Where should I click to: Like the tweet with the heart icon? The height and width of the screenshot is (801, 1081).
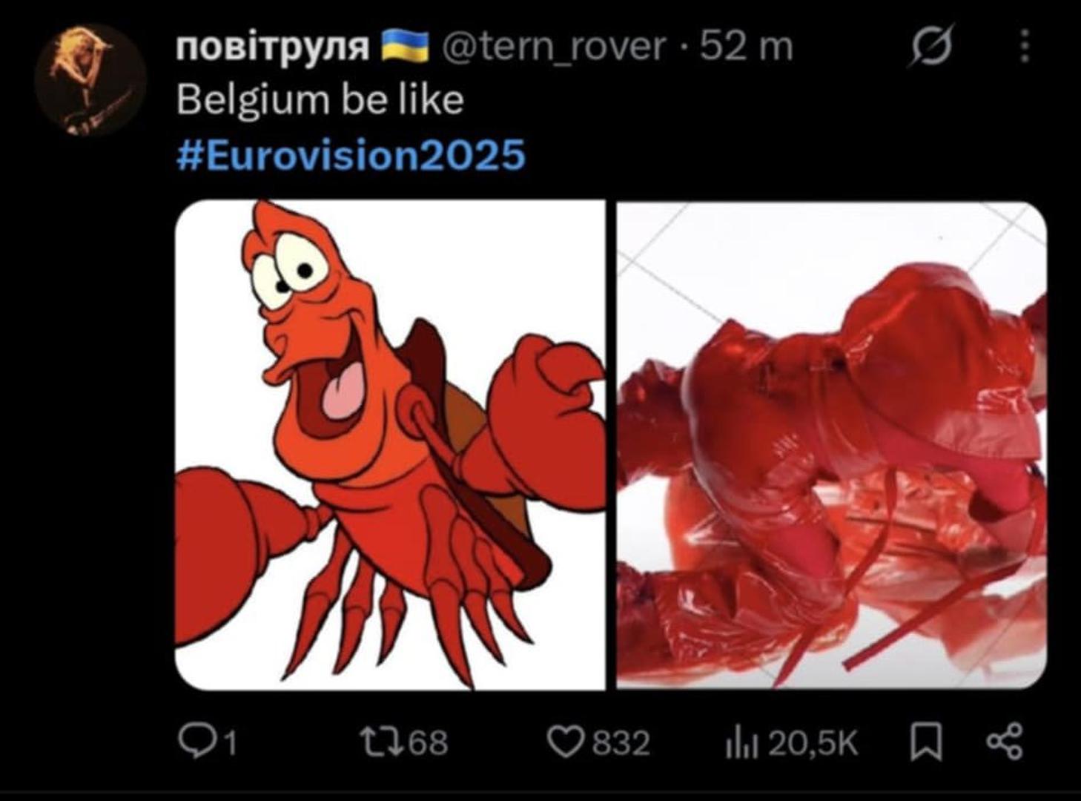tap(565, 741)
